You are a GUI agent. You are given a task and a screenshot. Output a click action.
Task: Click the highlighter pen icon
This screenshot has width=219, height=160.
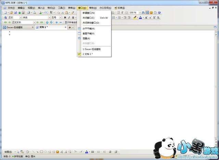click(x=135, y=17)
